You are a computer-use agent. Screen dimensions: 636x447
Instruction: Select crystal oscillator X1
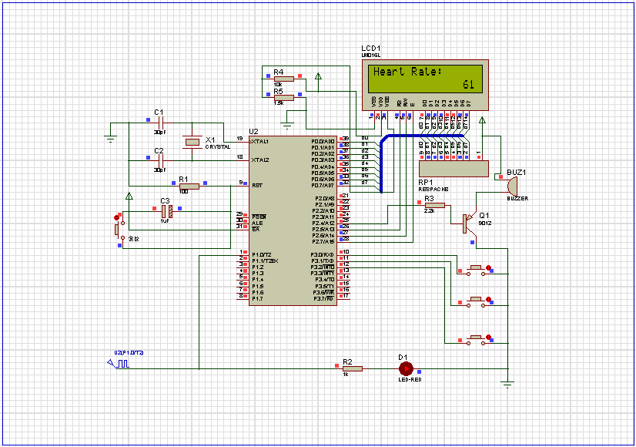192,142
